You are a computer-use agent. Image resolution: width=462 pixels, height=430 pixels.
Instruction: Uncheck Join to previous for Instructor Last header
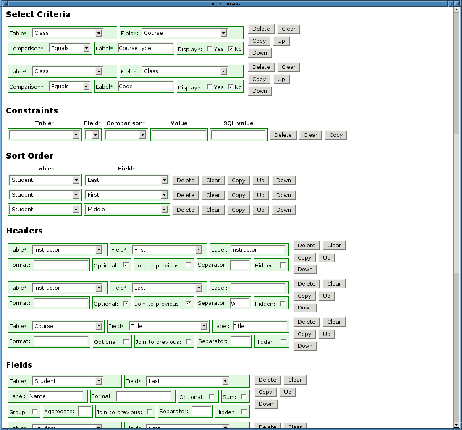point(189,304)
